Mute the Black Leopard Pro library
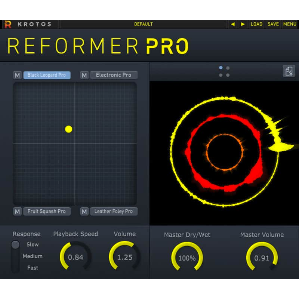299x299 pixels. [x=18, y=75]
